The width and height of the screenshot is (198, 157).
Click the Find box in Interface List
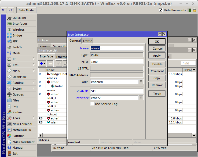coord(188,63)
